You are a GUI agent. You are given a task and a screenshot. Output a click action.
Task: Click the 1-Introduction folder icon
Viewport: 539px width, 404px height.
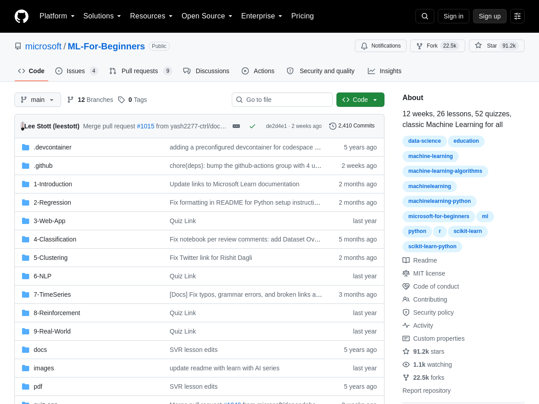(x=26, y=184)
